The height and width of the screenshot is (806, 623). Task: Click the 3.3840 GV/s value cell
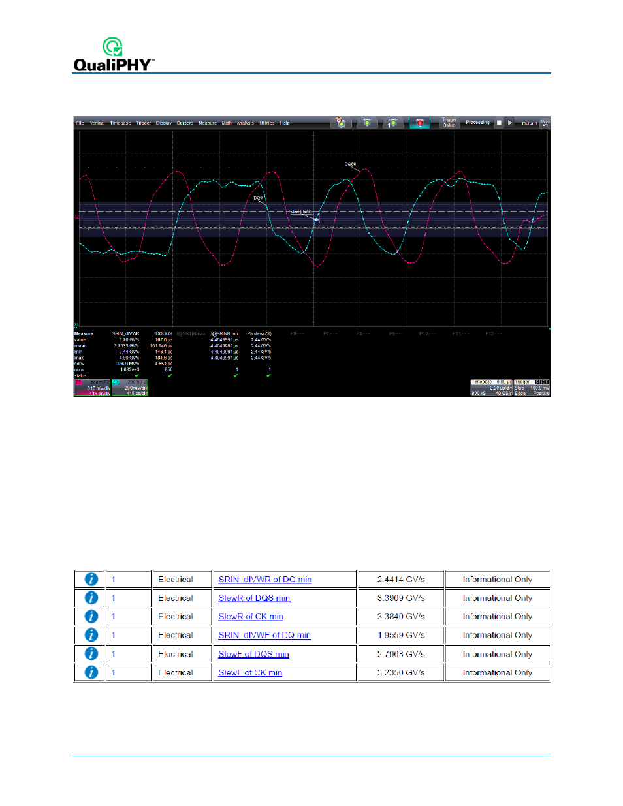401,617
